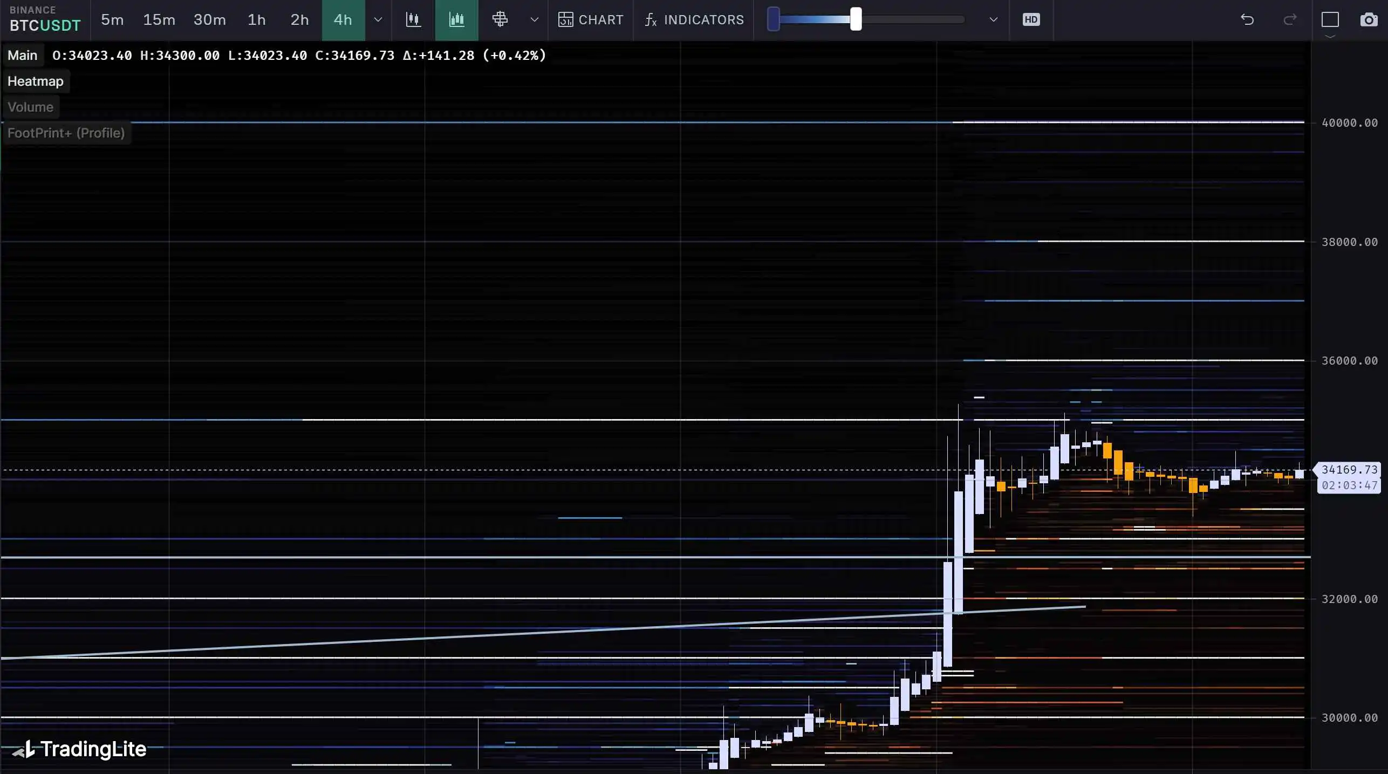The image size is (1388, 774).
Task: Toggle the FootPrint+ (Profile) layer
Action: point(66,133)
